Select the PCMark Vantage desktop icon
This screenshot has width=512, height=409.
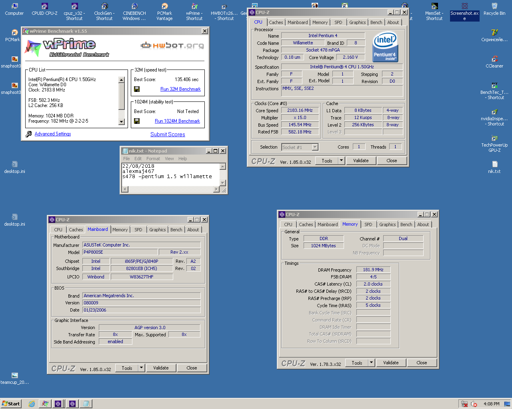tap(164, 12)
